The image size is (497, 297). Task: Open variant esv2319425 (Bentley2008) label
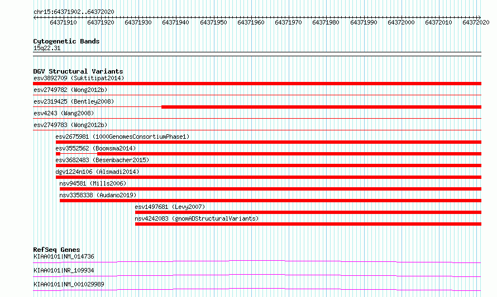tap(74, 101)
